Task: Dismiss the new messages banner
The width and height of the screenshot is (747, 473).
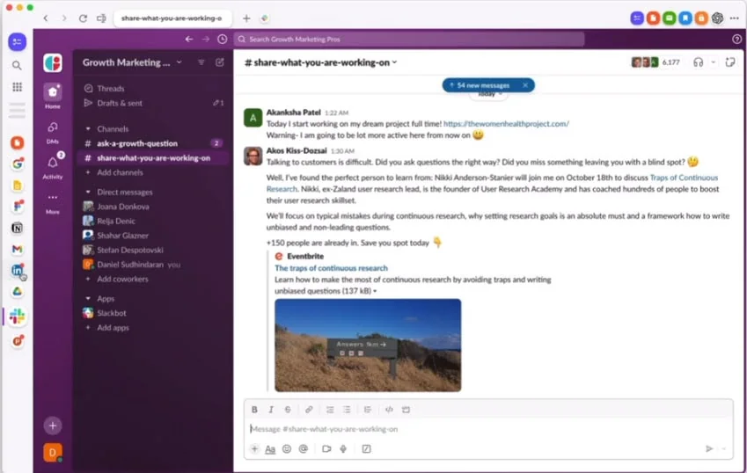Action: tap(525, 85)
